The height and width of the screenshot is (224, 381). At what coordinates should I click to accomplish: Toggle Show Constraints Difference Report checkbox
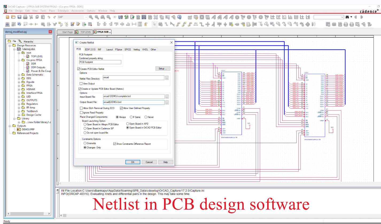pyautogui.click(x=115, y=144)
